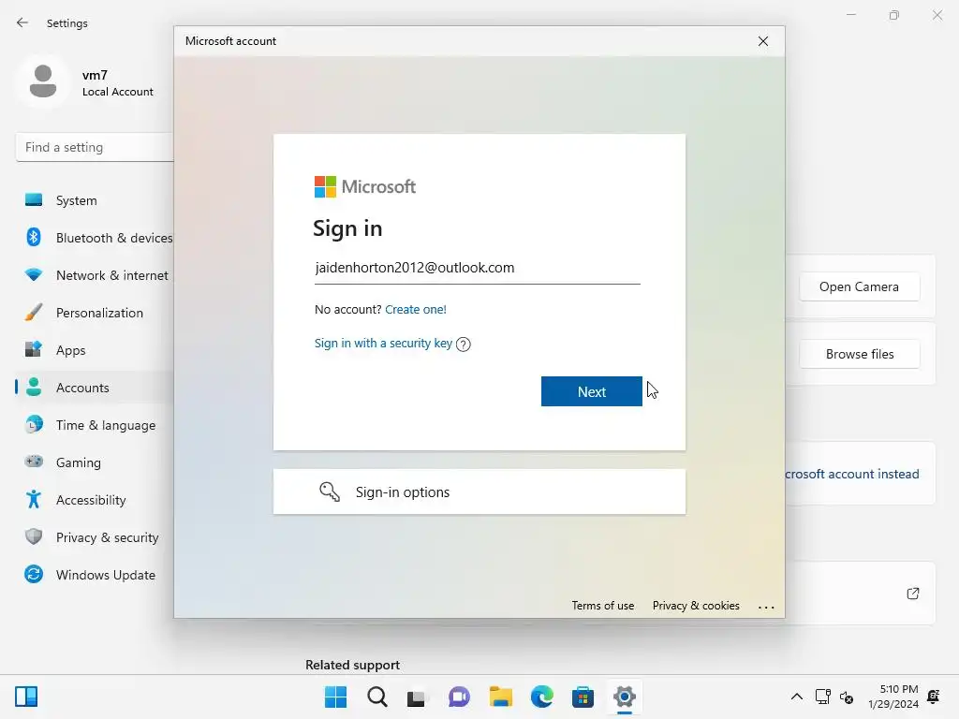This screenshot has height=719, width=959.
Task: Click the Bluetooth & devices icon
Action: pyautogui.click(x=34, y=237)
